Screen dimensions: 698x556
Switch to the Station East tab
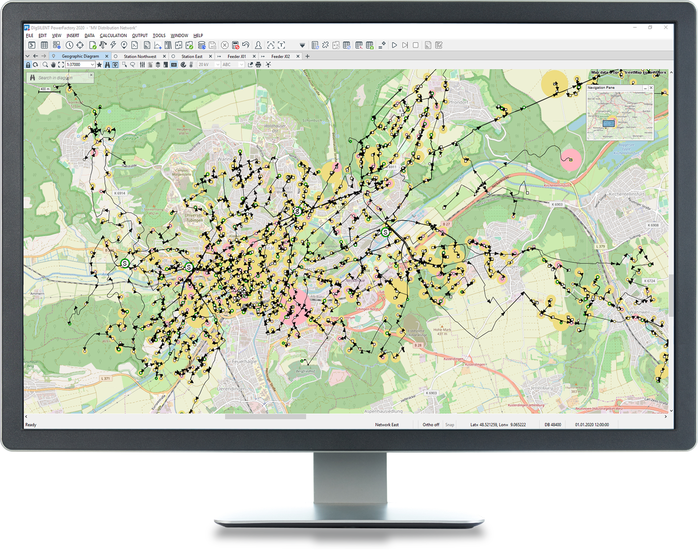[192, 56]
